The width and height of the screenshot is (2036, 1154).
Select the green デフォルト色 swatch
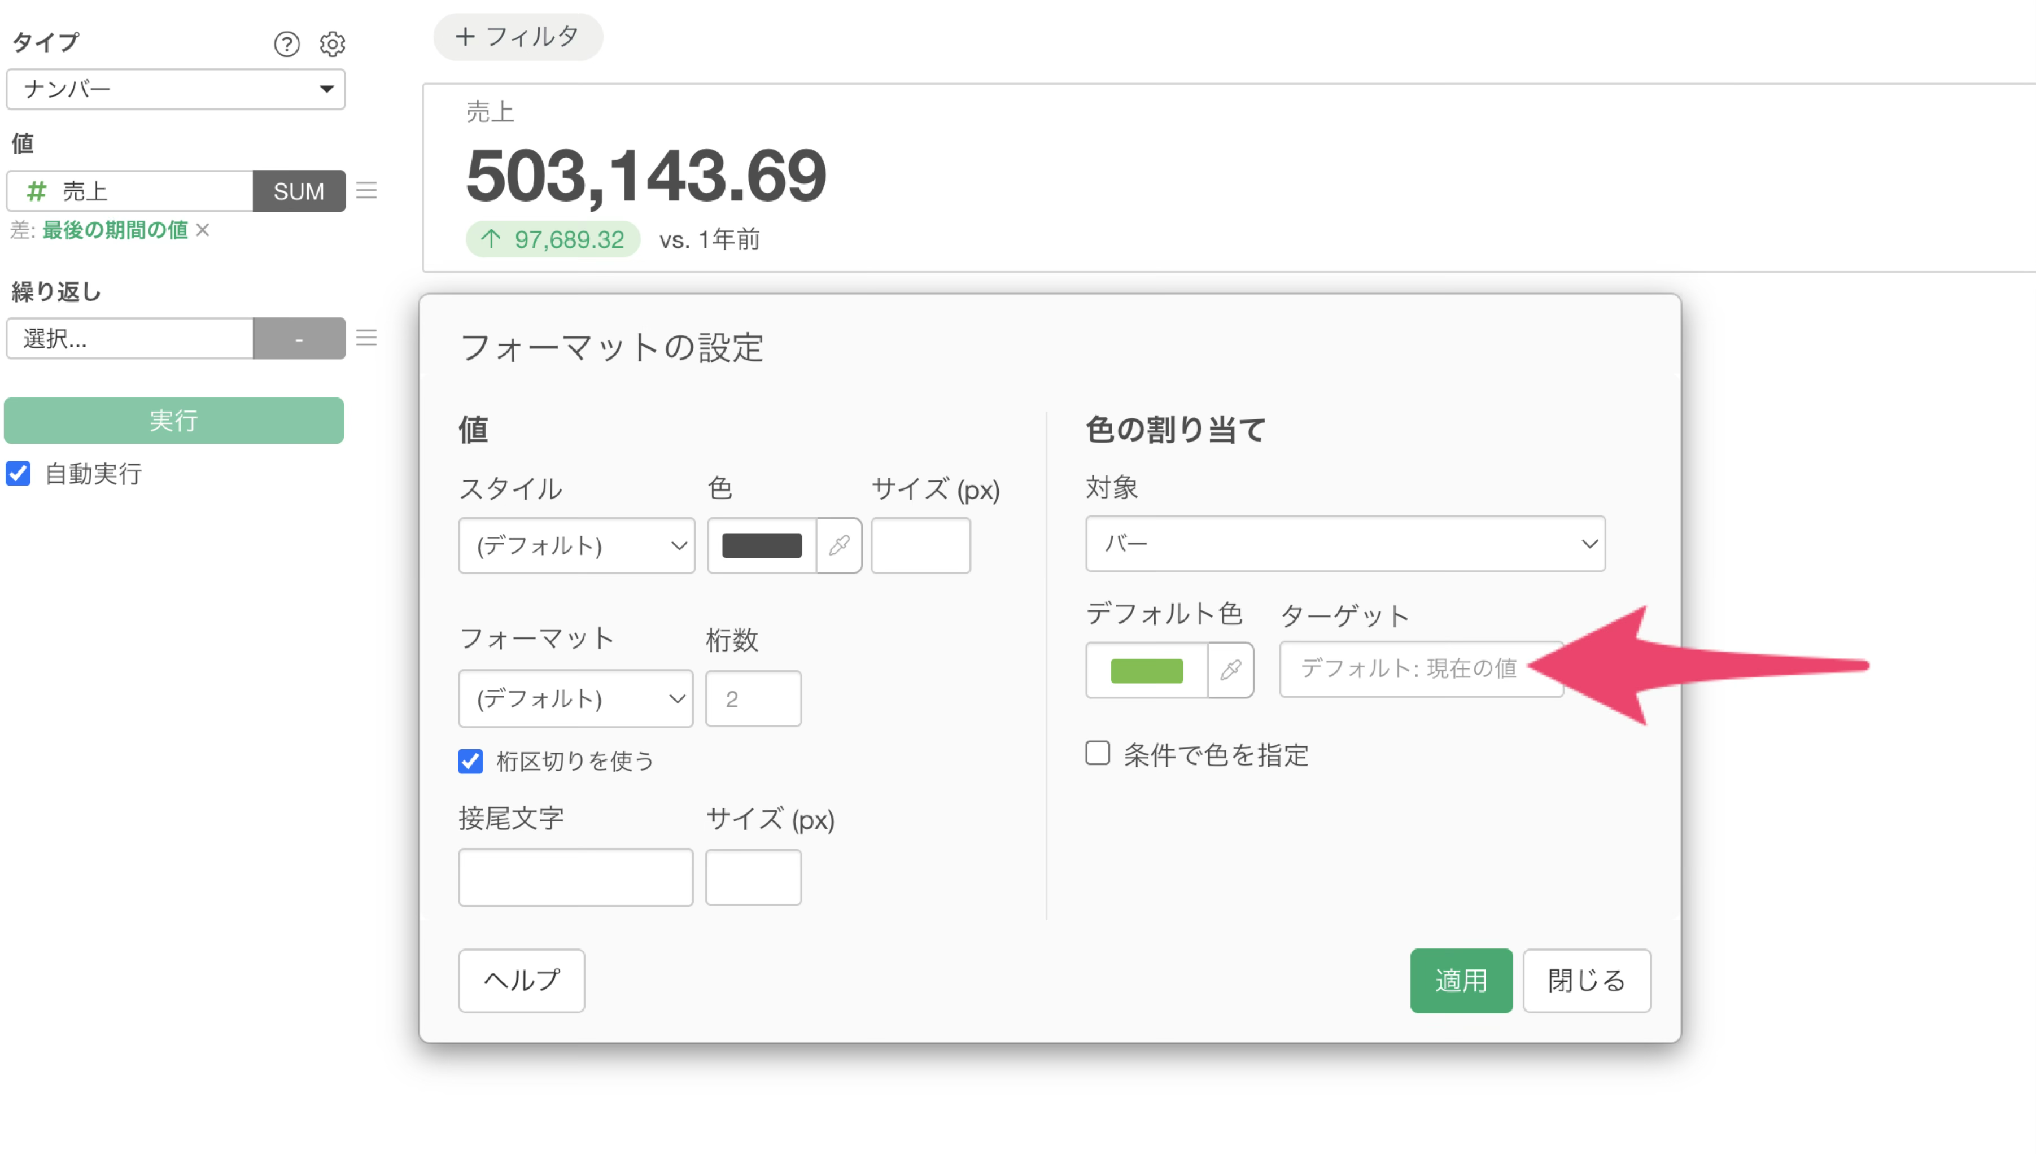1146,670
